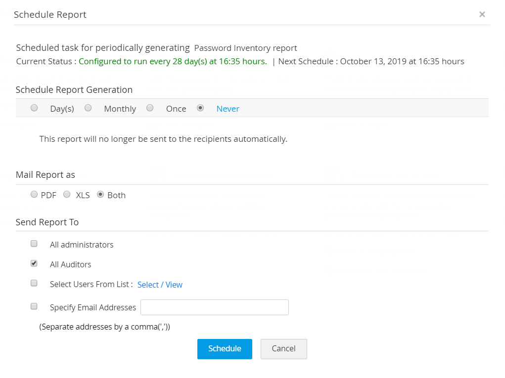Enable the All administrators checkbox
505x378 pixels.
[34, 244]
